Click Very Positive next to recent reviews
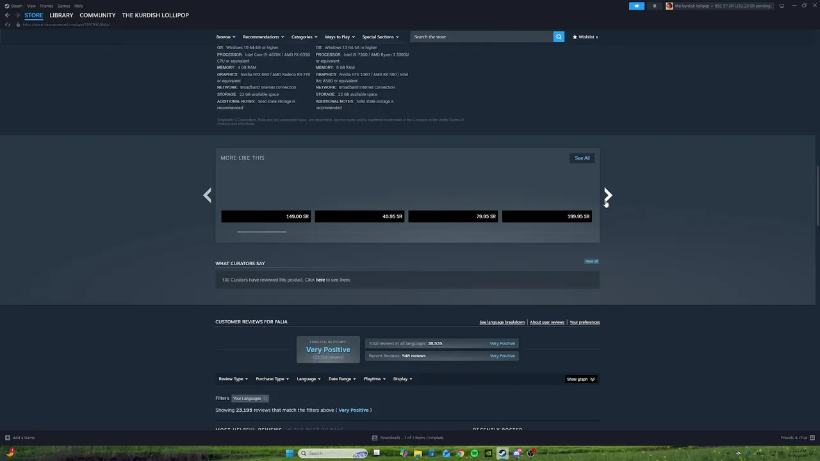 coord(502,355)
